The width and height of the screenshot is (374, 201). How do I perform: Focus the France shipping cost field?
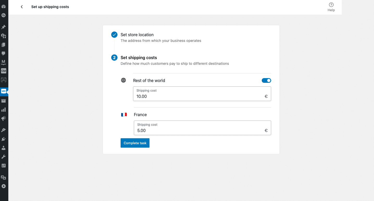pyautogui.click(x=202, y=128)
